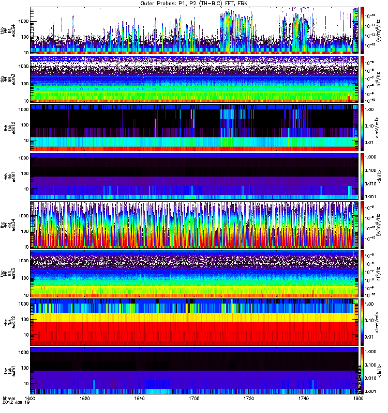Select the top thb edc34 FFT spectrogram panel
This screenshot has height=413, width=388.
point(194,29)
